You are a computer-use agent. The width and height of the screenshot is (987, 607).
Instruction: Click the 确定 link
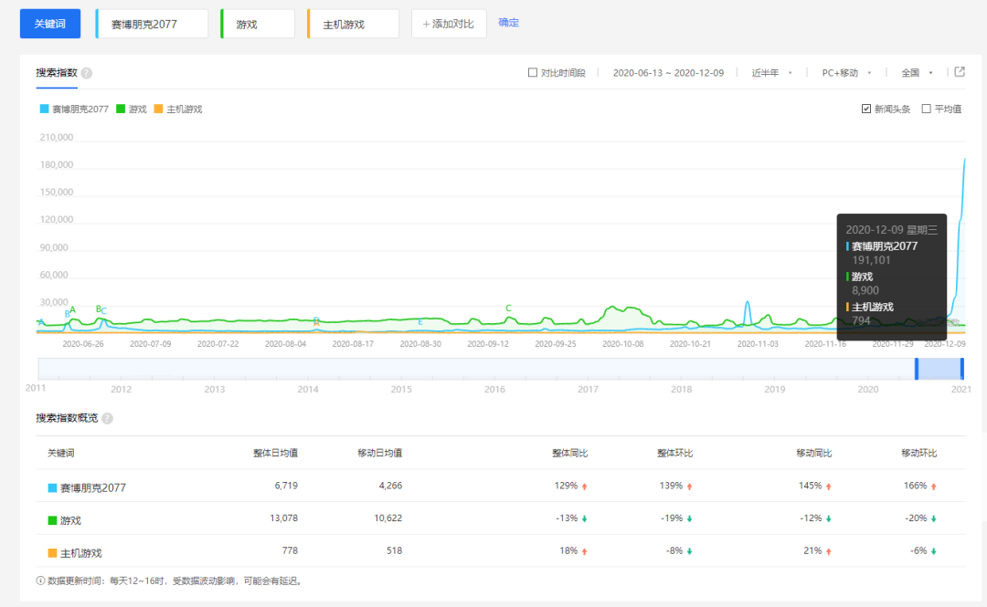[x=509, y=23]
